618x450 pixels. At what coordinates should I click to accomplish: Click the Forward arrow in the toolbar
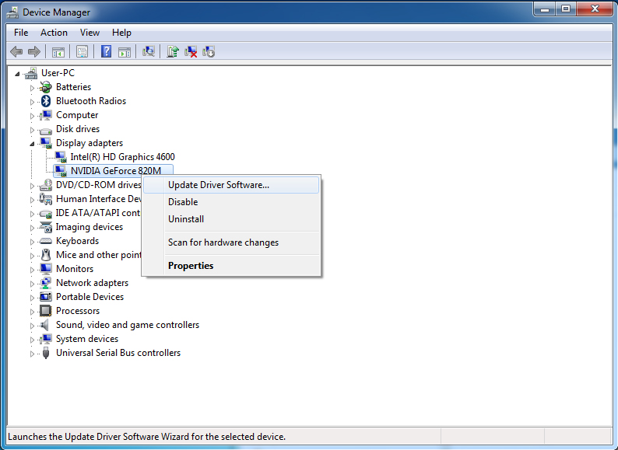point(33,51)
